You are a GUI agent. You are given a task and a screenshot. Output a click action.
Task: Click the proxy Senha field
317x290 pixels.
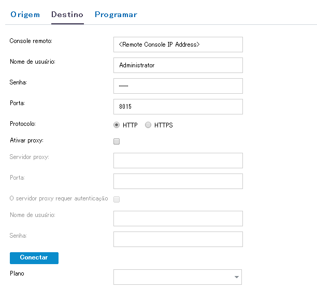point(178,239)
